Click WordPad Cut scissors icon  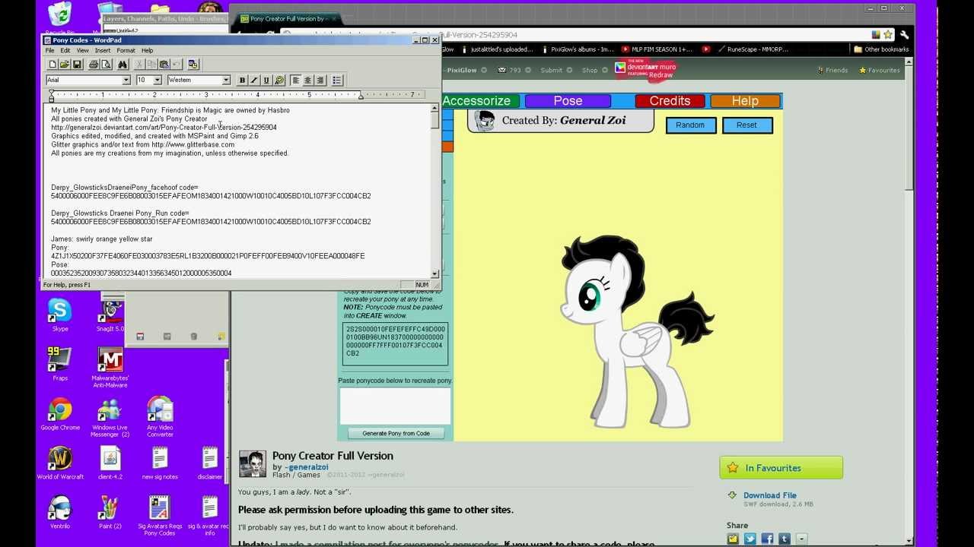point(139,65)
